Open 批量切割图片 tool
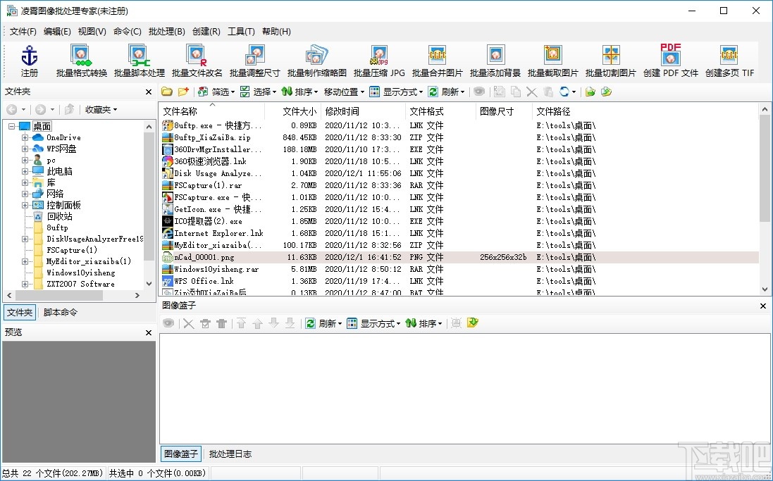 tap(611, 61)
